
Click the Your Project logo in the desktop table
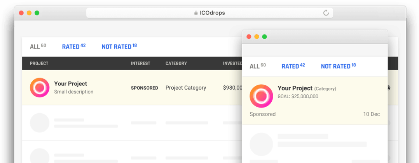tap(40, 88)
